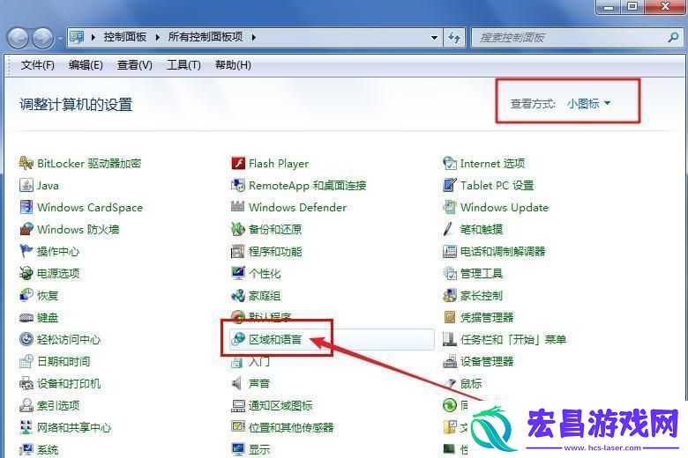This screenshot has width=688, height=458.
Task: Open the 文件(F) menu
Action: coord(38,65)
